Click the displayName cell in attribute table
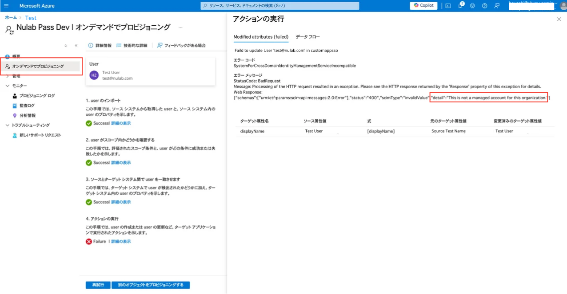This screenshot has width=567, height=294. (x=252, y=131)
